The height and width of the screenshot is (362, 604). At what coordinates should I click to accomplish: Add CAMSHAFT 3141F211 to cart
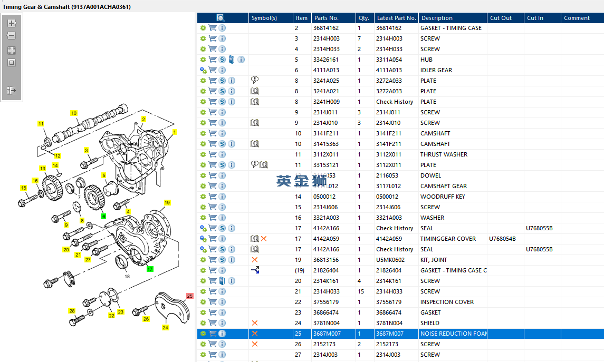213,133
